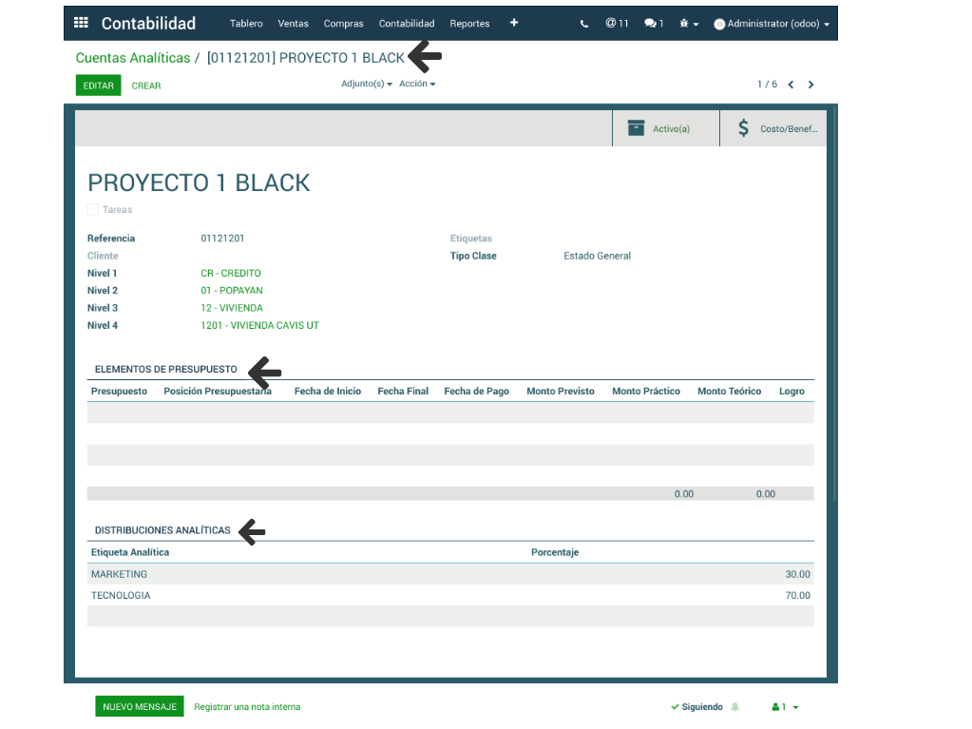Click the Cuentas Analíticas breadcrumb link

(133, 58)
